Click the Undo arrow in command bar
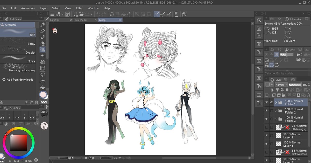311x163 pixels. [x=98, y=14]
